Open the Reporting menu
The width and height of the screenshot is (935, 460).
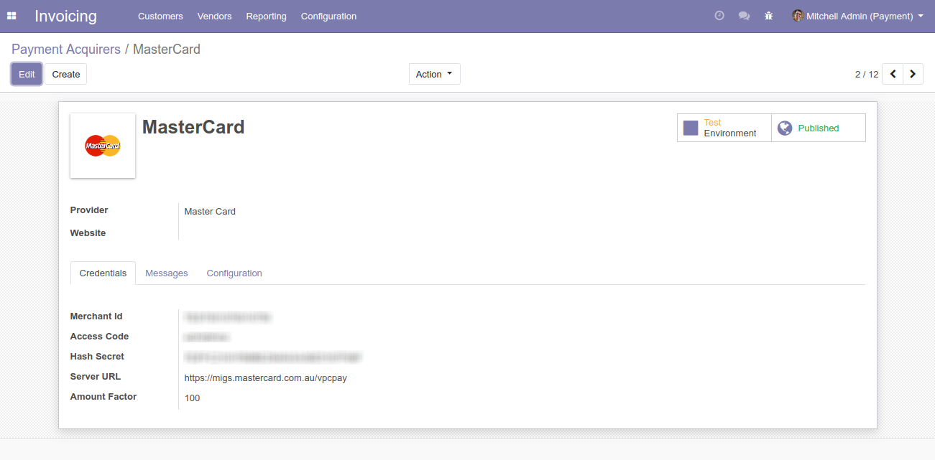pyautogui.click(x=266, y=16)
